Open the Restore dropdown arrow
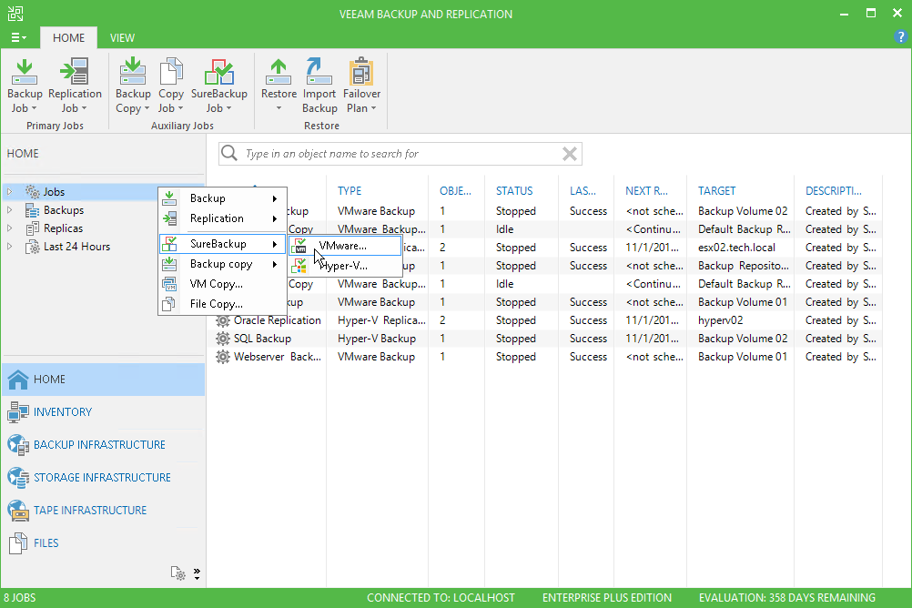This screenshot has width=912, height=608. [279, 108]
